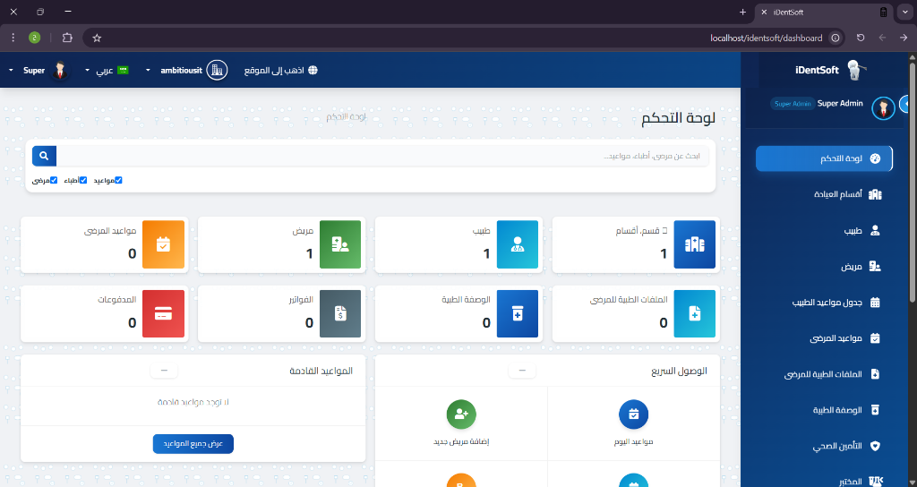Open التأمين الصحي sidebar item

coord(824,446)
